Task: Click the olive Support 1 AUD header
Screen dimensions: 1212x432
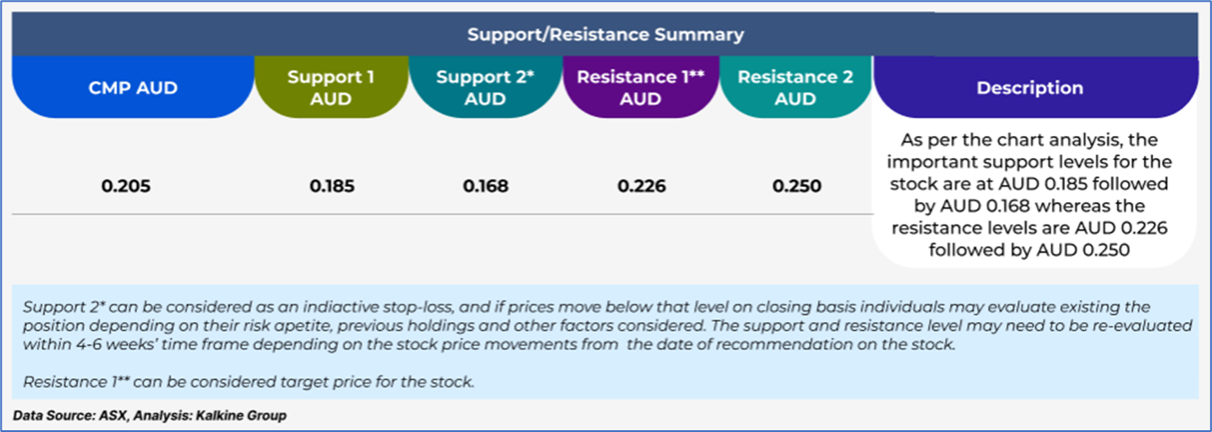Action: [331, 88]
